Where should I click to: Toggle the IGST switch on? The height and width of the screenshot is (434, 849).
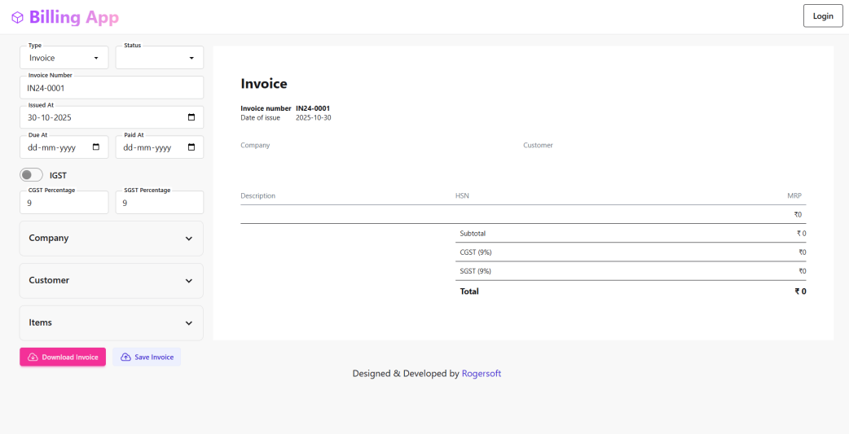point(32,175)
